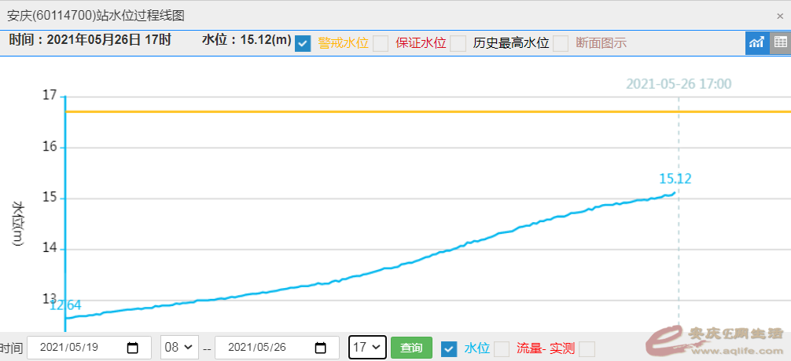The height and width of the screenshot is (361, 791).
Task: Uncheck the checkbox before 水位 at bottom
Action: (449, 348)
